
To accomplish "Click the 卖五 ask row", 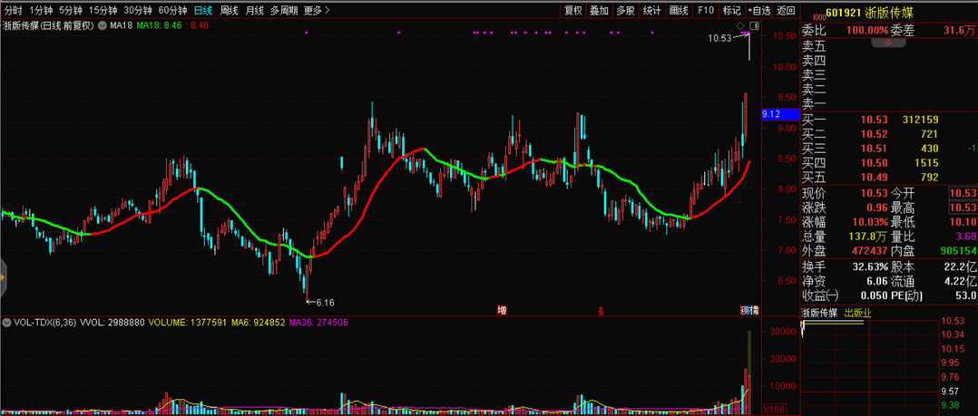I will tap(889, 45).
